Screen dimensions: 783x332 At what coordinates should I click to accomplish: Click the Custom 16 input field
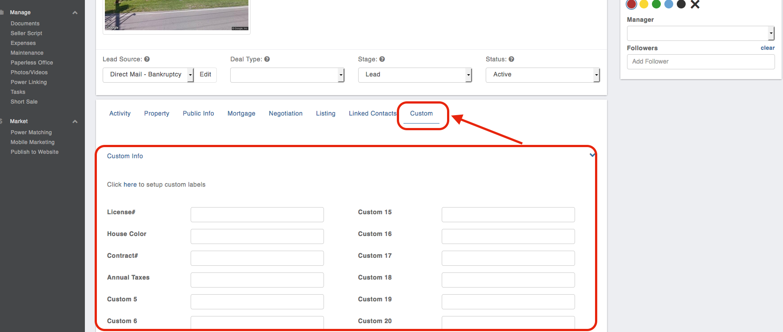coord(508,236)
